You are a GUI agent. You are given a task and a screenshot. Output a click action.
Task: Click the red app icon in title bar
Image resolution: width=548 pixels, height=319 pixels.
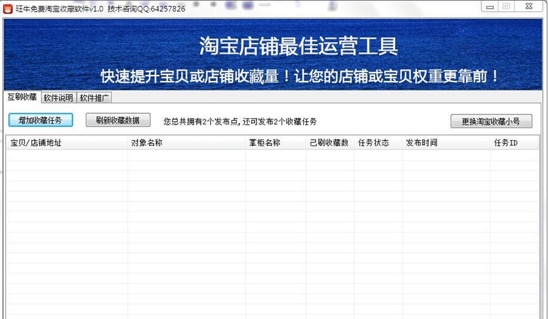click(8, 9)
